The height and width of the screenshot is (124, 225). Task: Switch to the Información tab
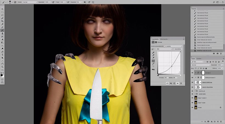(164, 39)
